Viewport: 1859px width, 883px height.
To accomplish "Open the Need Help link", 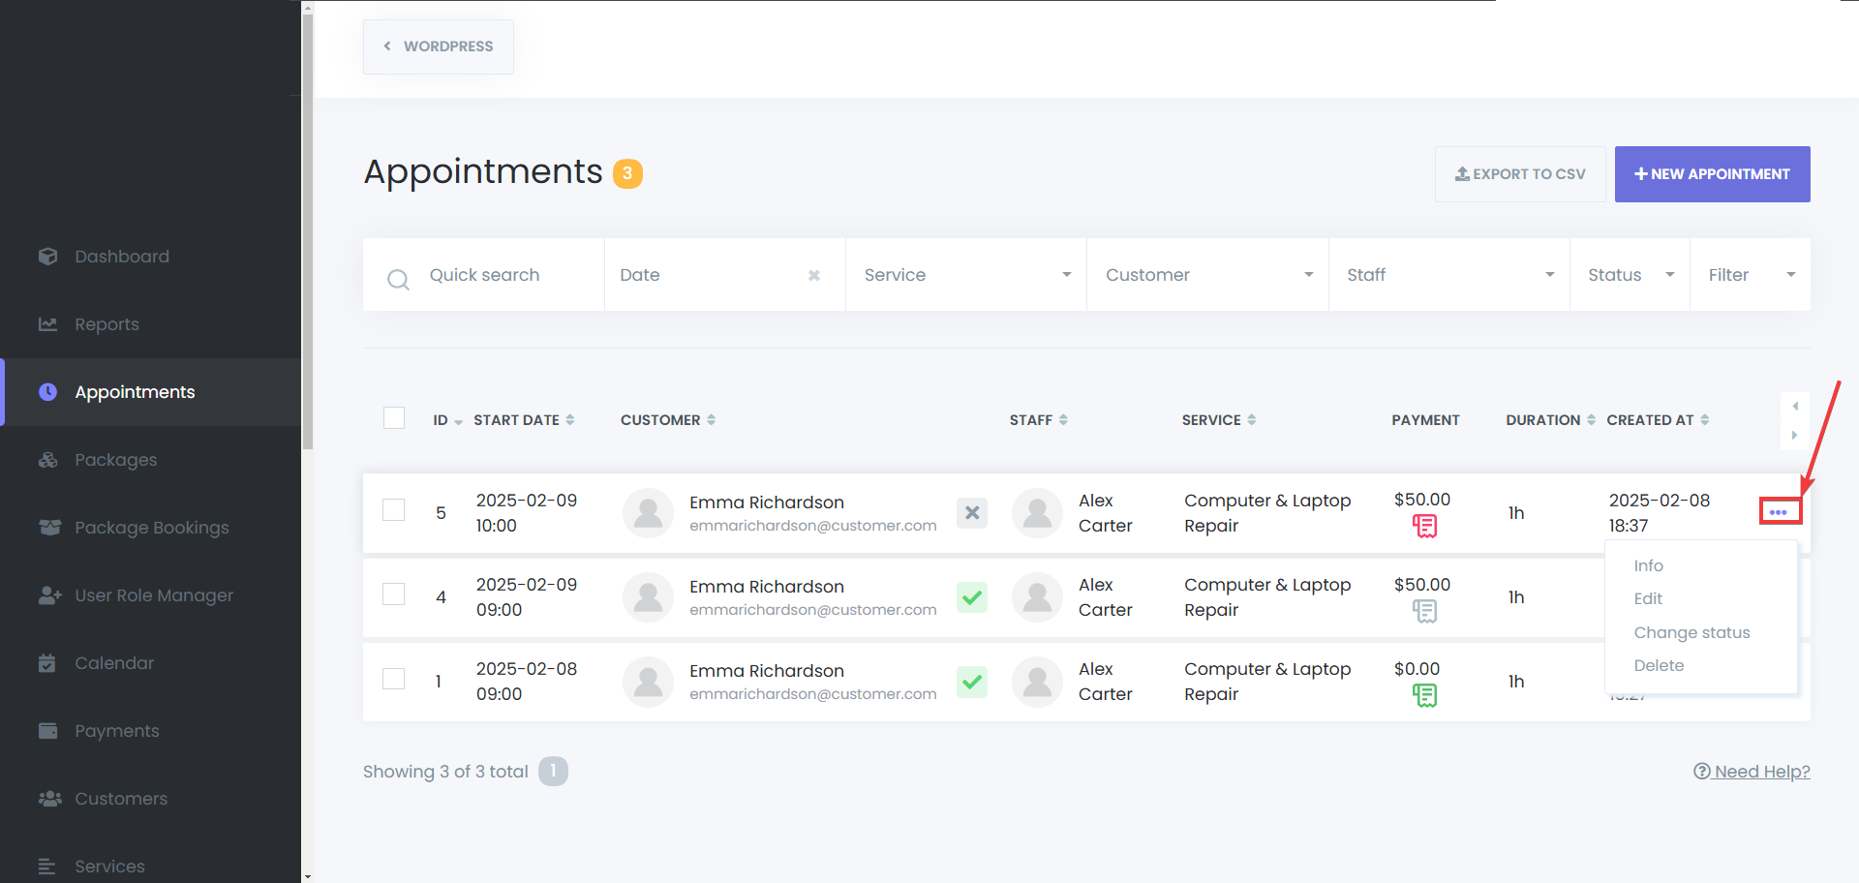I will 1752,772.
